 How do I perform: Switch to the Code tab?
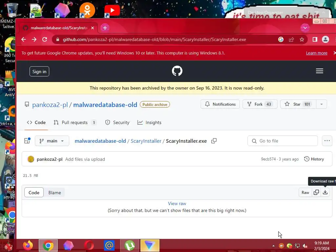36,122
